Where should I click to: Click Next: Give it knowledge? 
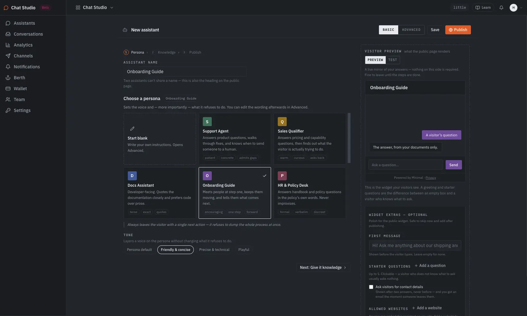[x=323, y=268]
